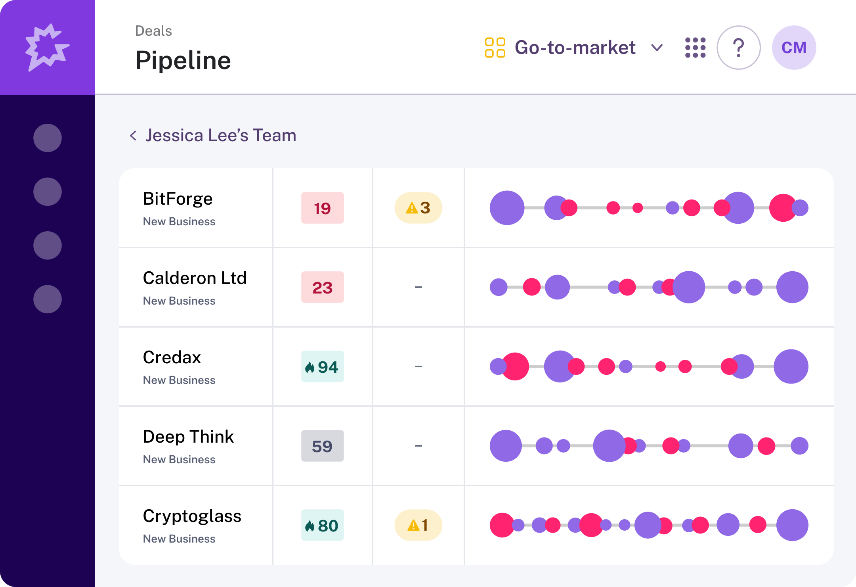Open the nine-dot apps grid
Image resolution: width=856 pixels, height=587 pixels.
(695, 48)
